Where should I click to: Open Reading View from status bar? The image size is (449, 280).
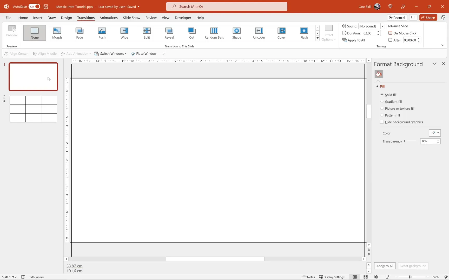pos(376,277)
